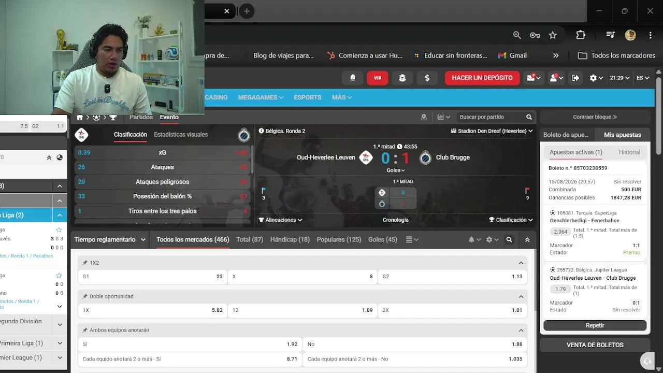Open the ES language dropdown
663x373 pixels.
(x=643, y=78)
